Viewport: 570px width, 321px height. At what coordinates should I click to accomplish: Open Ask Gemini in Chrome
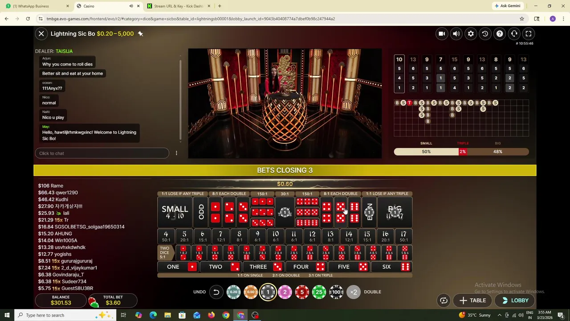pos(507,6)
